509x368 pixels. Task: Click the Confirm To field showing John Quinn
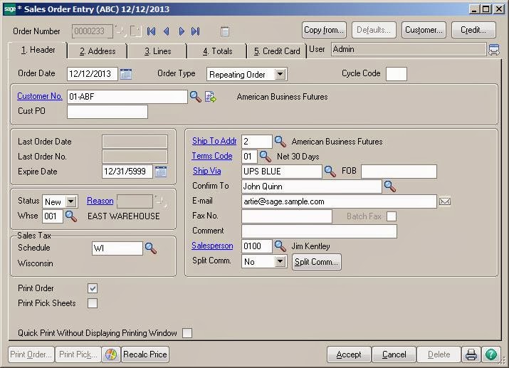(x=312, y=186)
